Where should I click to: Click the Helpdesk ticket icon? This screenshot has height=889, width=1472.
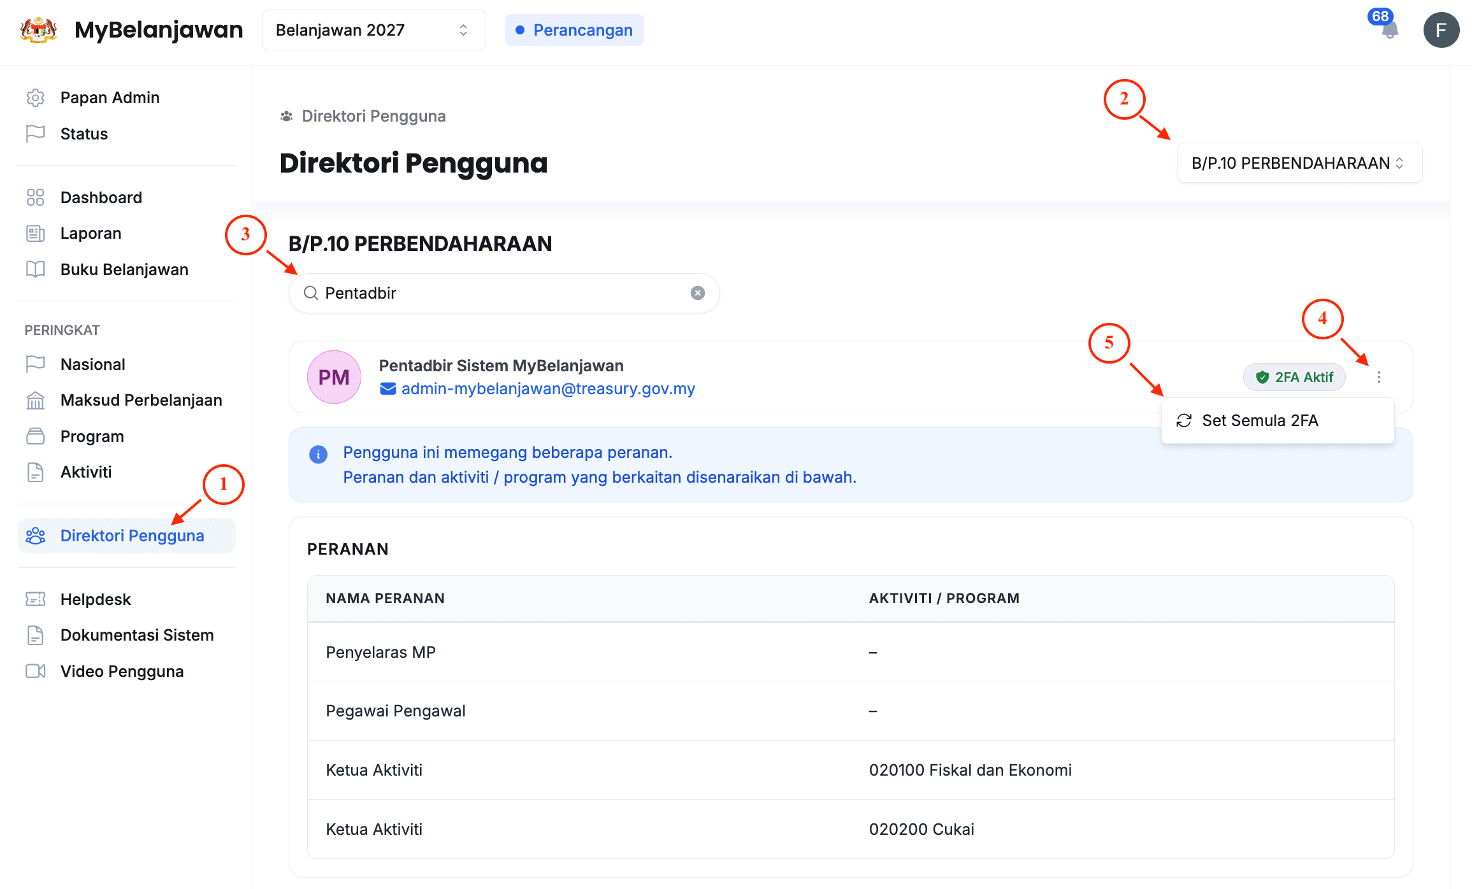tap(36, 599)
